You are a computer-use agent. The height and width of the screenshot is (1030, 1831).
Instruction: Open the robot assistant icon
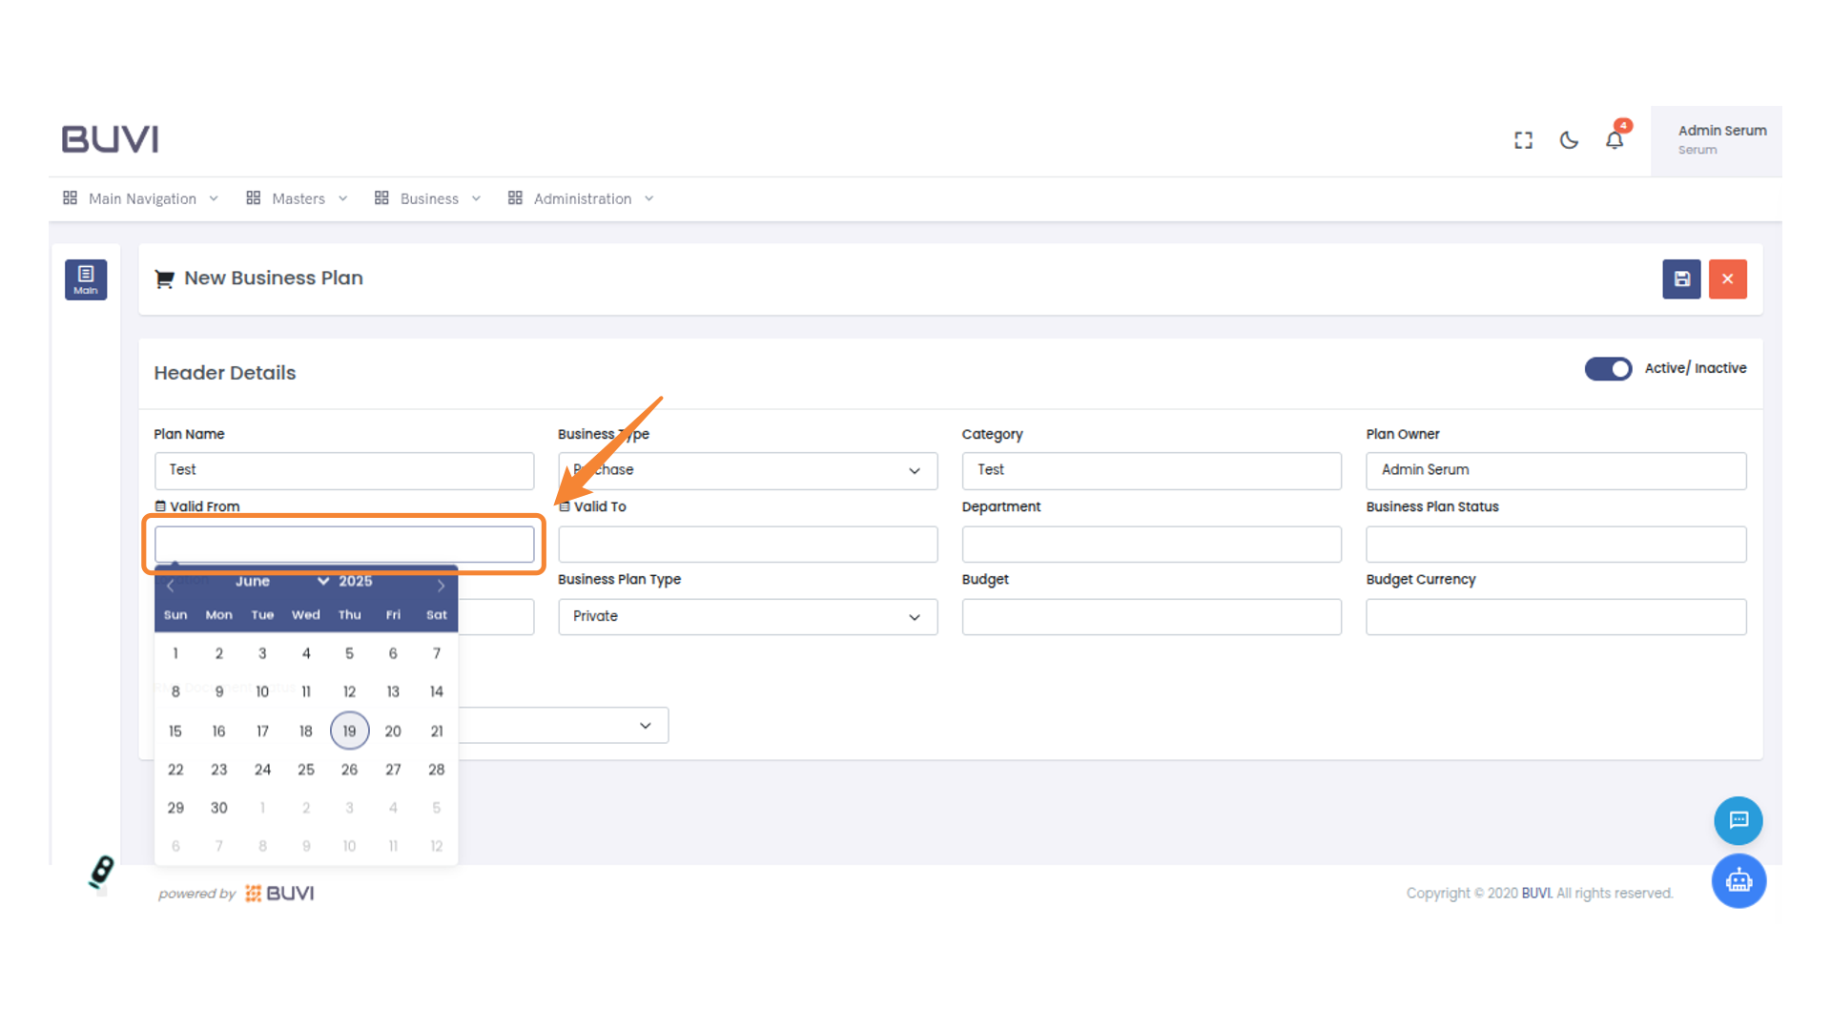(1738, 880)
